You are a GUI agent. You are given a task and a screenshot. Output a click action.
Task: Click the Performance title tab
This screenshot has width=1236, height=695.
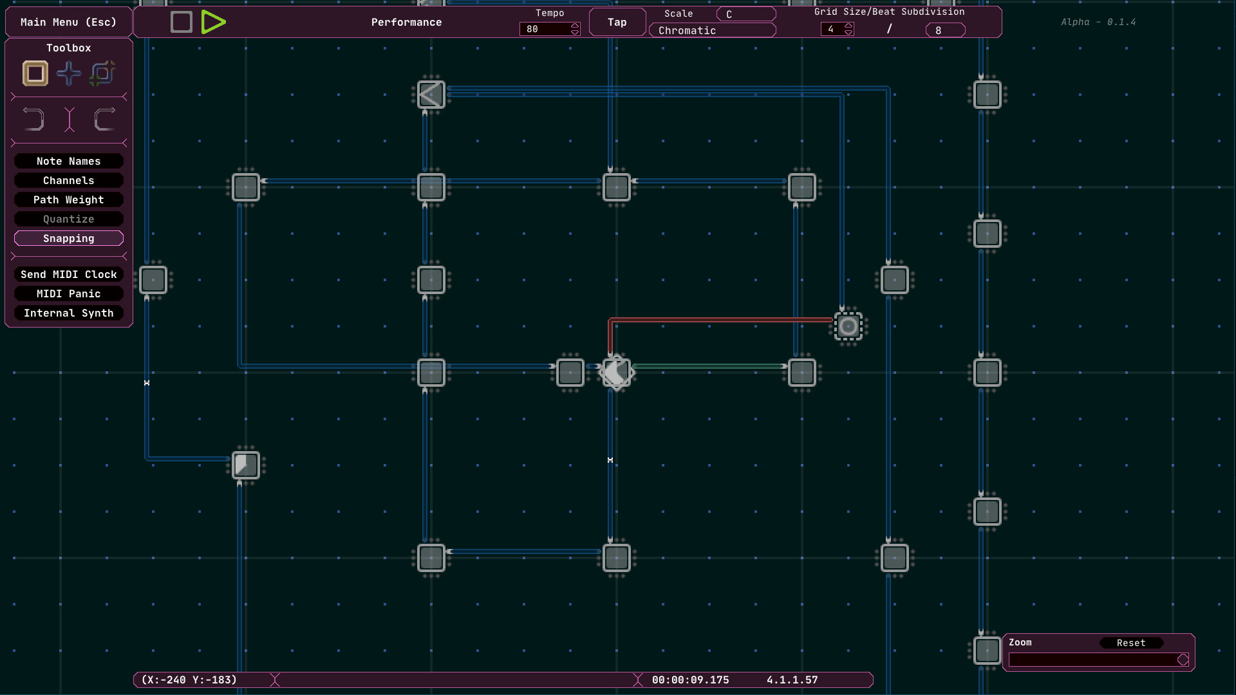tap(406, 21)
